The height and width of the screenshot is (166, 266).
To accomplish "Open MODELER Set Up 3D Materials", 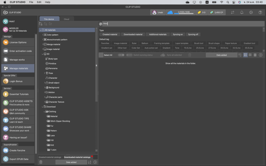I will pos(18,30).
